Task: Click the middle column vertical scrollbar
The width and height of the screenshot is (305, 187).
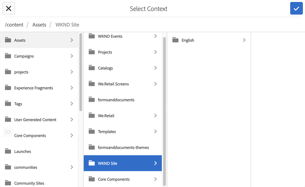Action: pos(164,110)
